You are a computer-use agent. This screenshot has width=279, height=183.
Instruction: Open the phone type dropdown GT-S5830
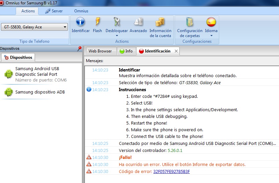(34, 27)
